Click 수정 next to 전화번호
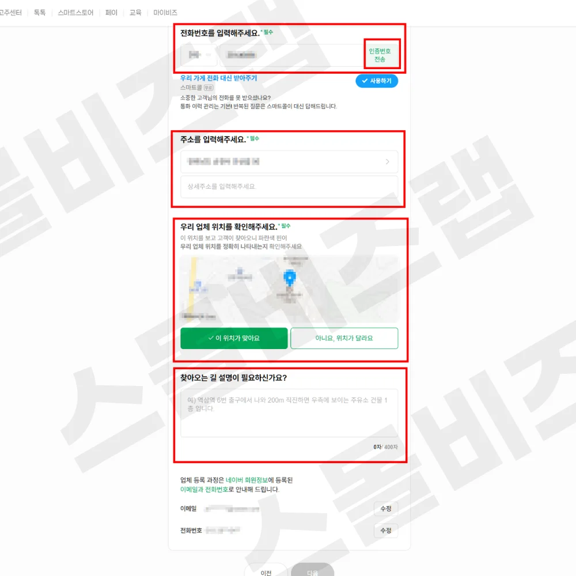The height and width of the screenshot is (576, 576). pos(386,530)
